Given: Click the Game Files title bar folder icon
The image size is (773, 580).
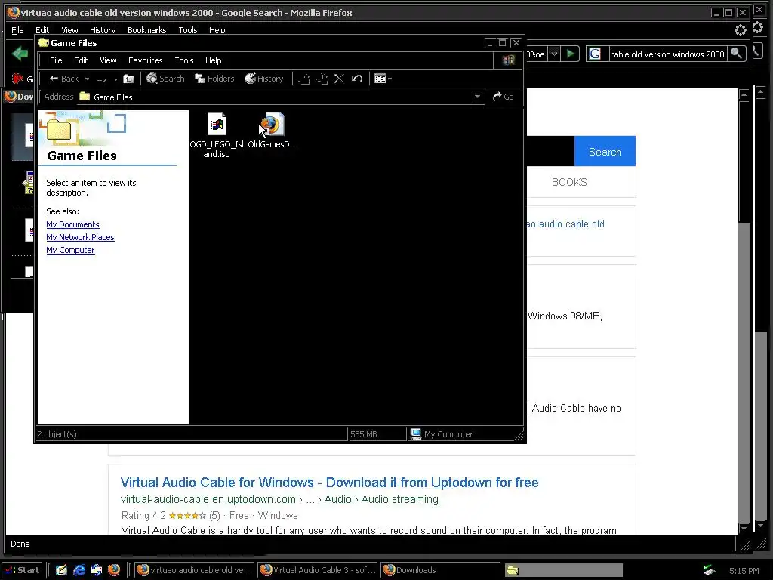Looking at the screenshot, I should pos(44,42).
